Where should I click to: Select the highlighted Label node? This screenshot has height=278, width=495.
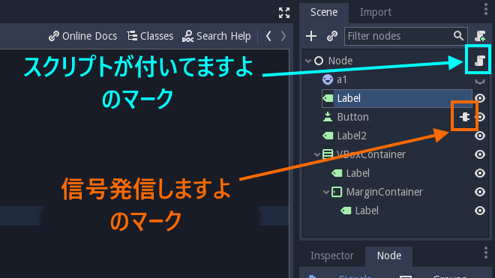pos(397,98)
